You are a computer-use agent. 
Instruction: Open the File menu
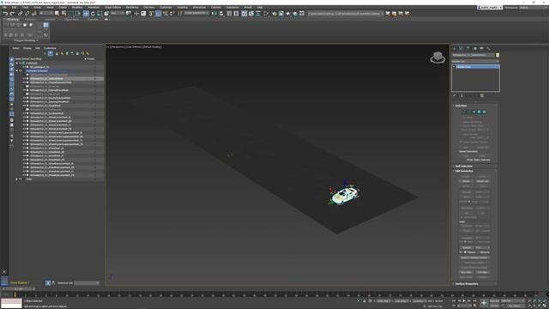pyautogui.click(x=4, y=8)
